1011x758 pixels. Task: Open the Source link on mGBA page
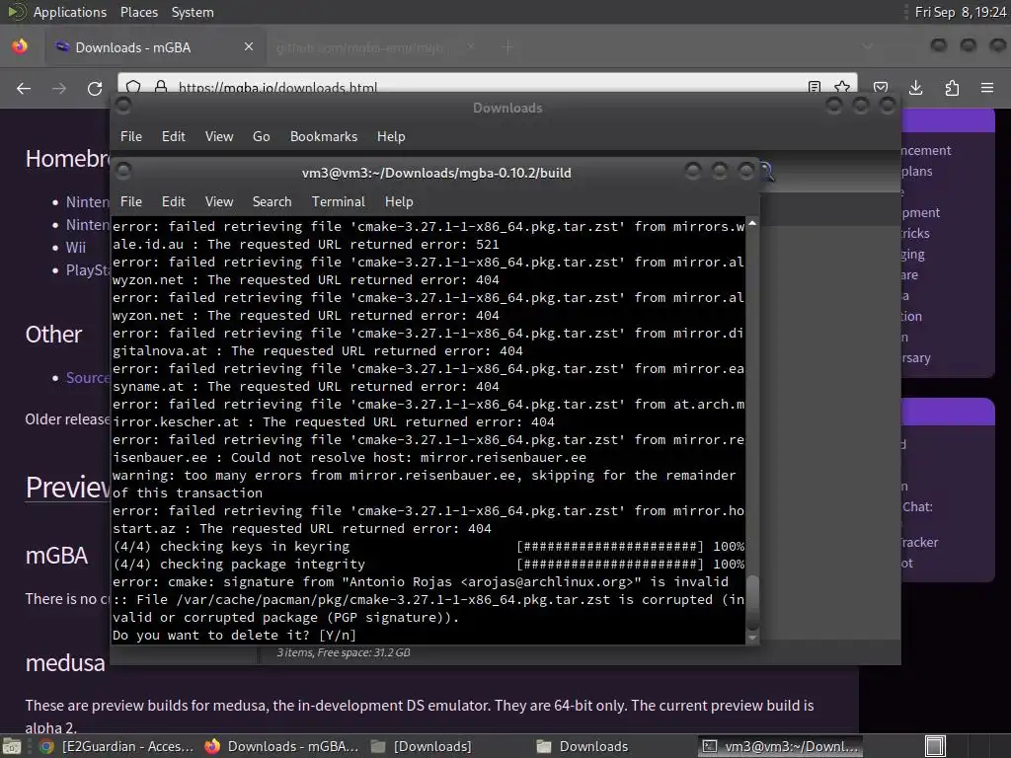click(x=88, y=378)
